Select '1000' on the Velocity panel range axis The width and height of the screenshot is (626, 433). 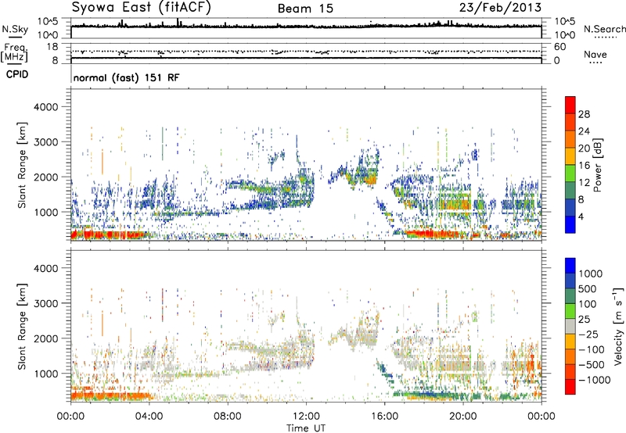click(x=46, y=374)
